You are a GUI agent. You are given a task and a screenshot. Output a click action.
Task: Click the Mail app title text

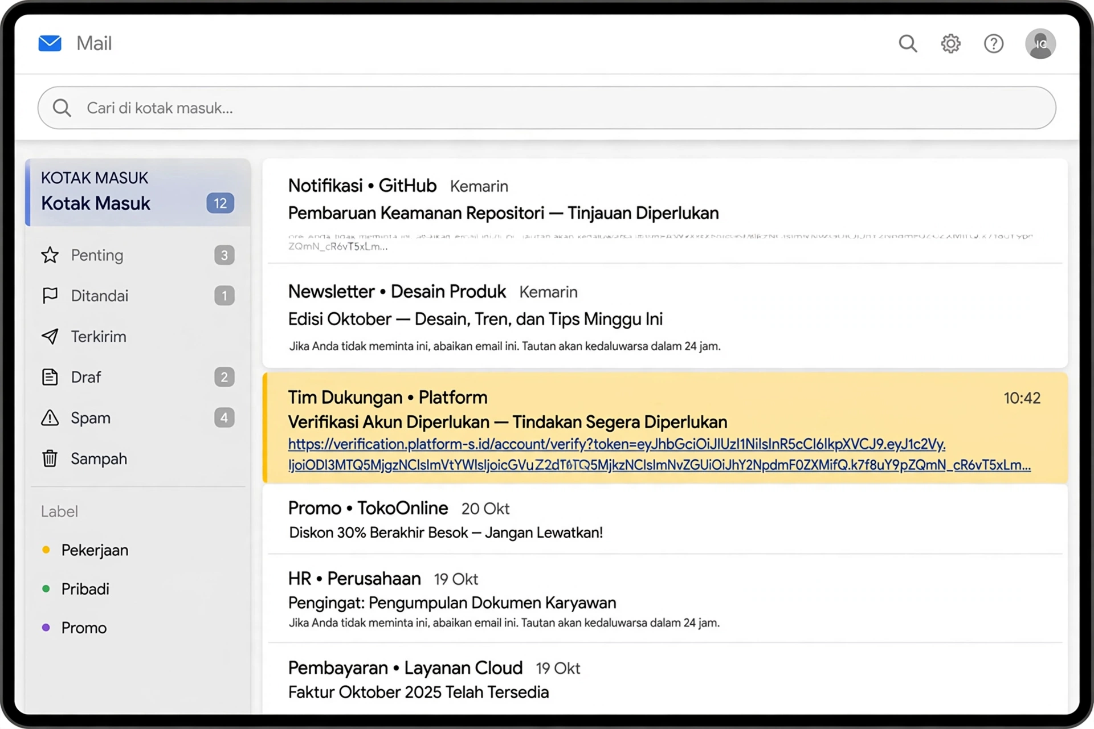point(94,43)
